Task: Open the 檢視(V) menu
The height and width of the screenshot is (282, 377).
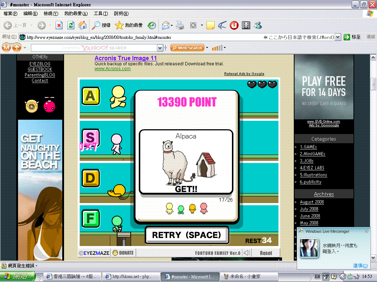Action: [x=51, y=14]
